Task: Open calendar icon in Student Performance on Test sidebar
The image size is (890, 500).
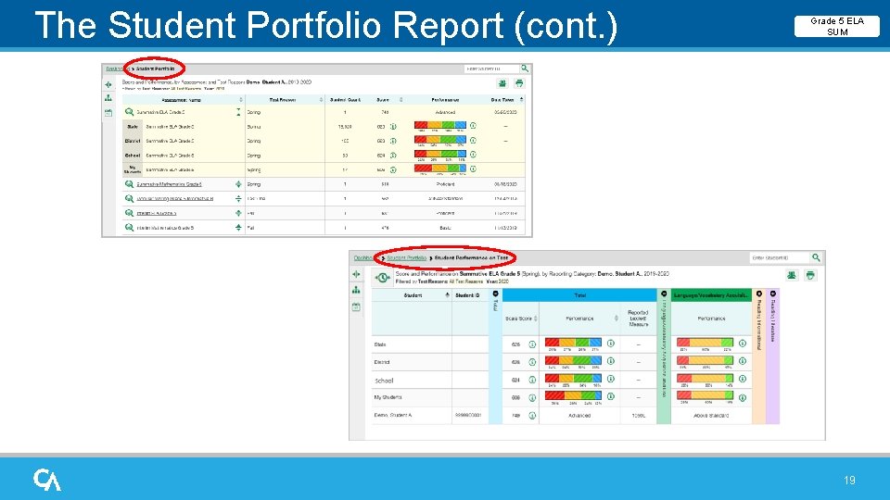Action: pyautogui.click(x=356, y=306)
